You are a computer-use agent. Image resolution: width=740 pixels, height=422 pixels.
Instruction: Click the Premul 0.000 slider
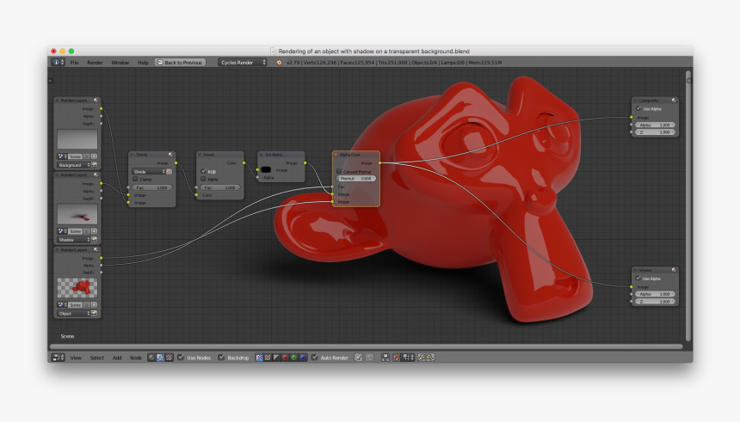point(356,179)
